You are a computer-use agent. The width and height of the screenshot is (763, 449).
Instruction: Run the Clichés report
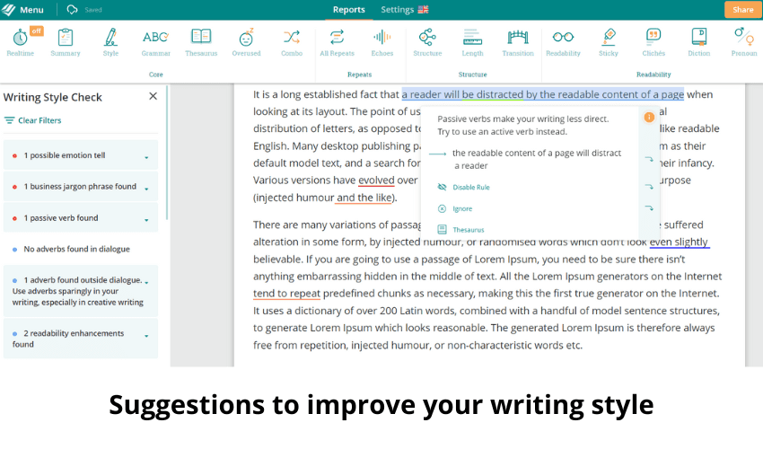pyautogui.click(x=653, y=42)
